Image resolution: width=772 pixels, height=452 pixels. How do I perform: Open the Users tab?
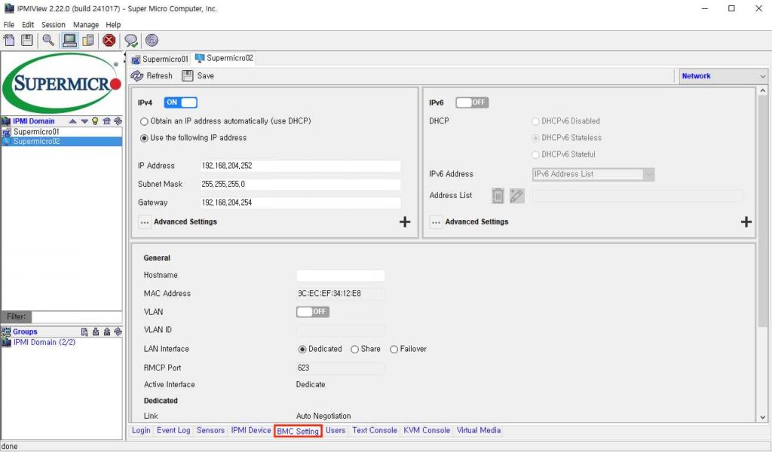point(335,430)
